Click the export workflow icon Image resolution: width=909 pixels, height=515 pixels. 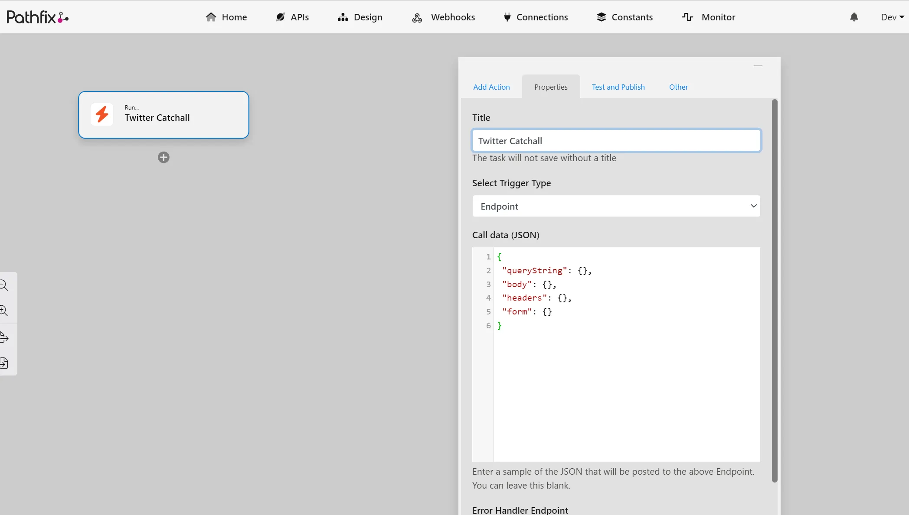(x=4, y=337)
